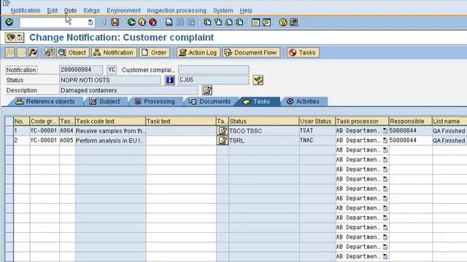Screen dimensions: 467x262
Task: Click the cell Receive samples from th..
Action: coord(110,131)
